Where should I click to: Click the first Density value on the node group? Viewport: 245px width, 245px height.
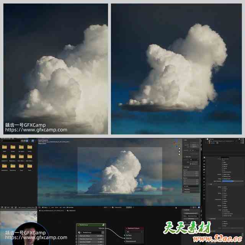[91, 236]
